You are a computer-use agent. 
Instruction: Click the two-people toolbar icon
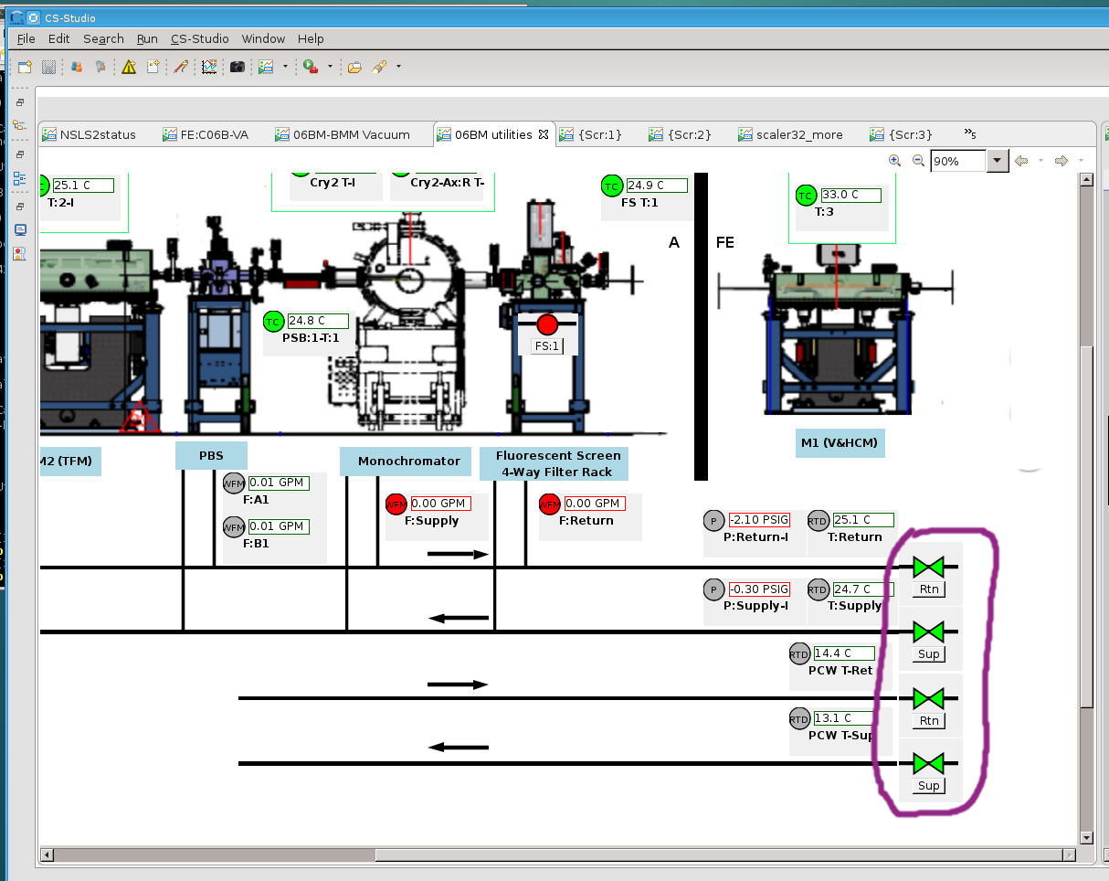coord(77,67)
